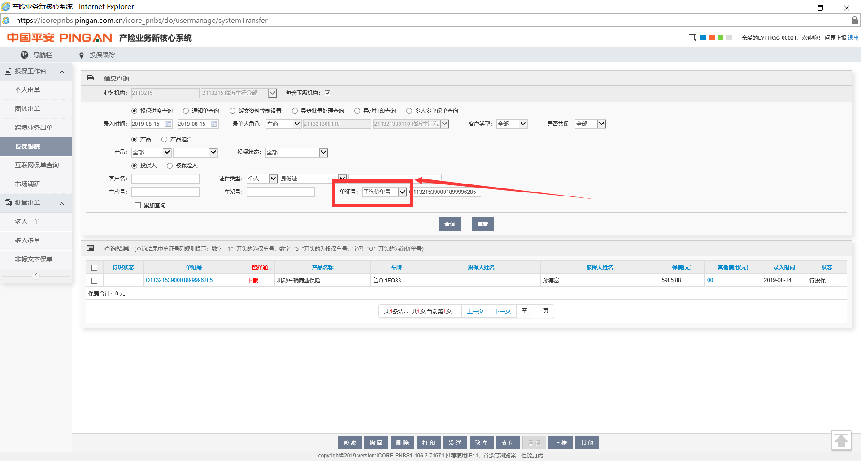Select 投保跟踪 in the sidebar
This screenshot has width=861, height=461.
[36, 146]
